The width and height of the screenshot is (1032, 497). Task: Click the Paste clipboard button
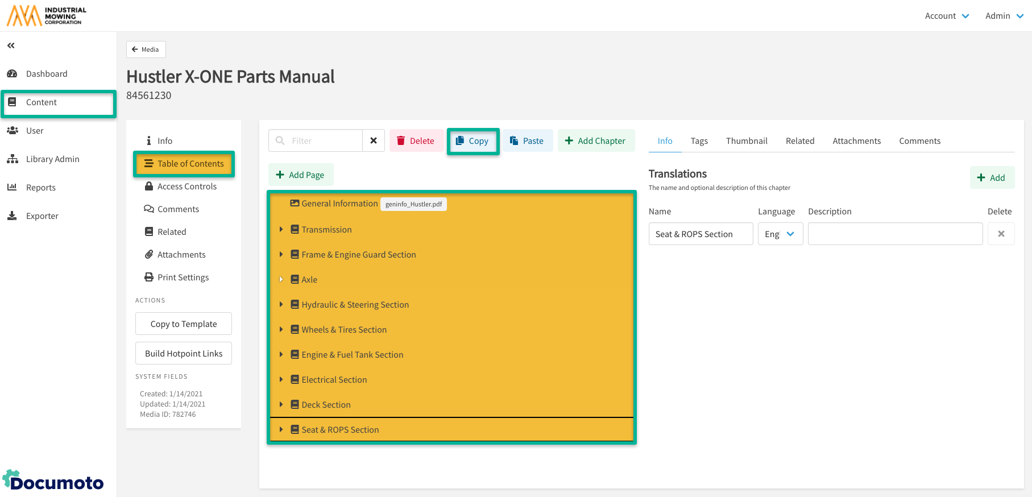coord(527,140)
